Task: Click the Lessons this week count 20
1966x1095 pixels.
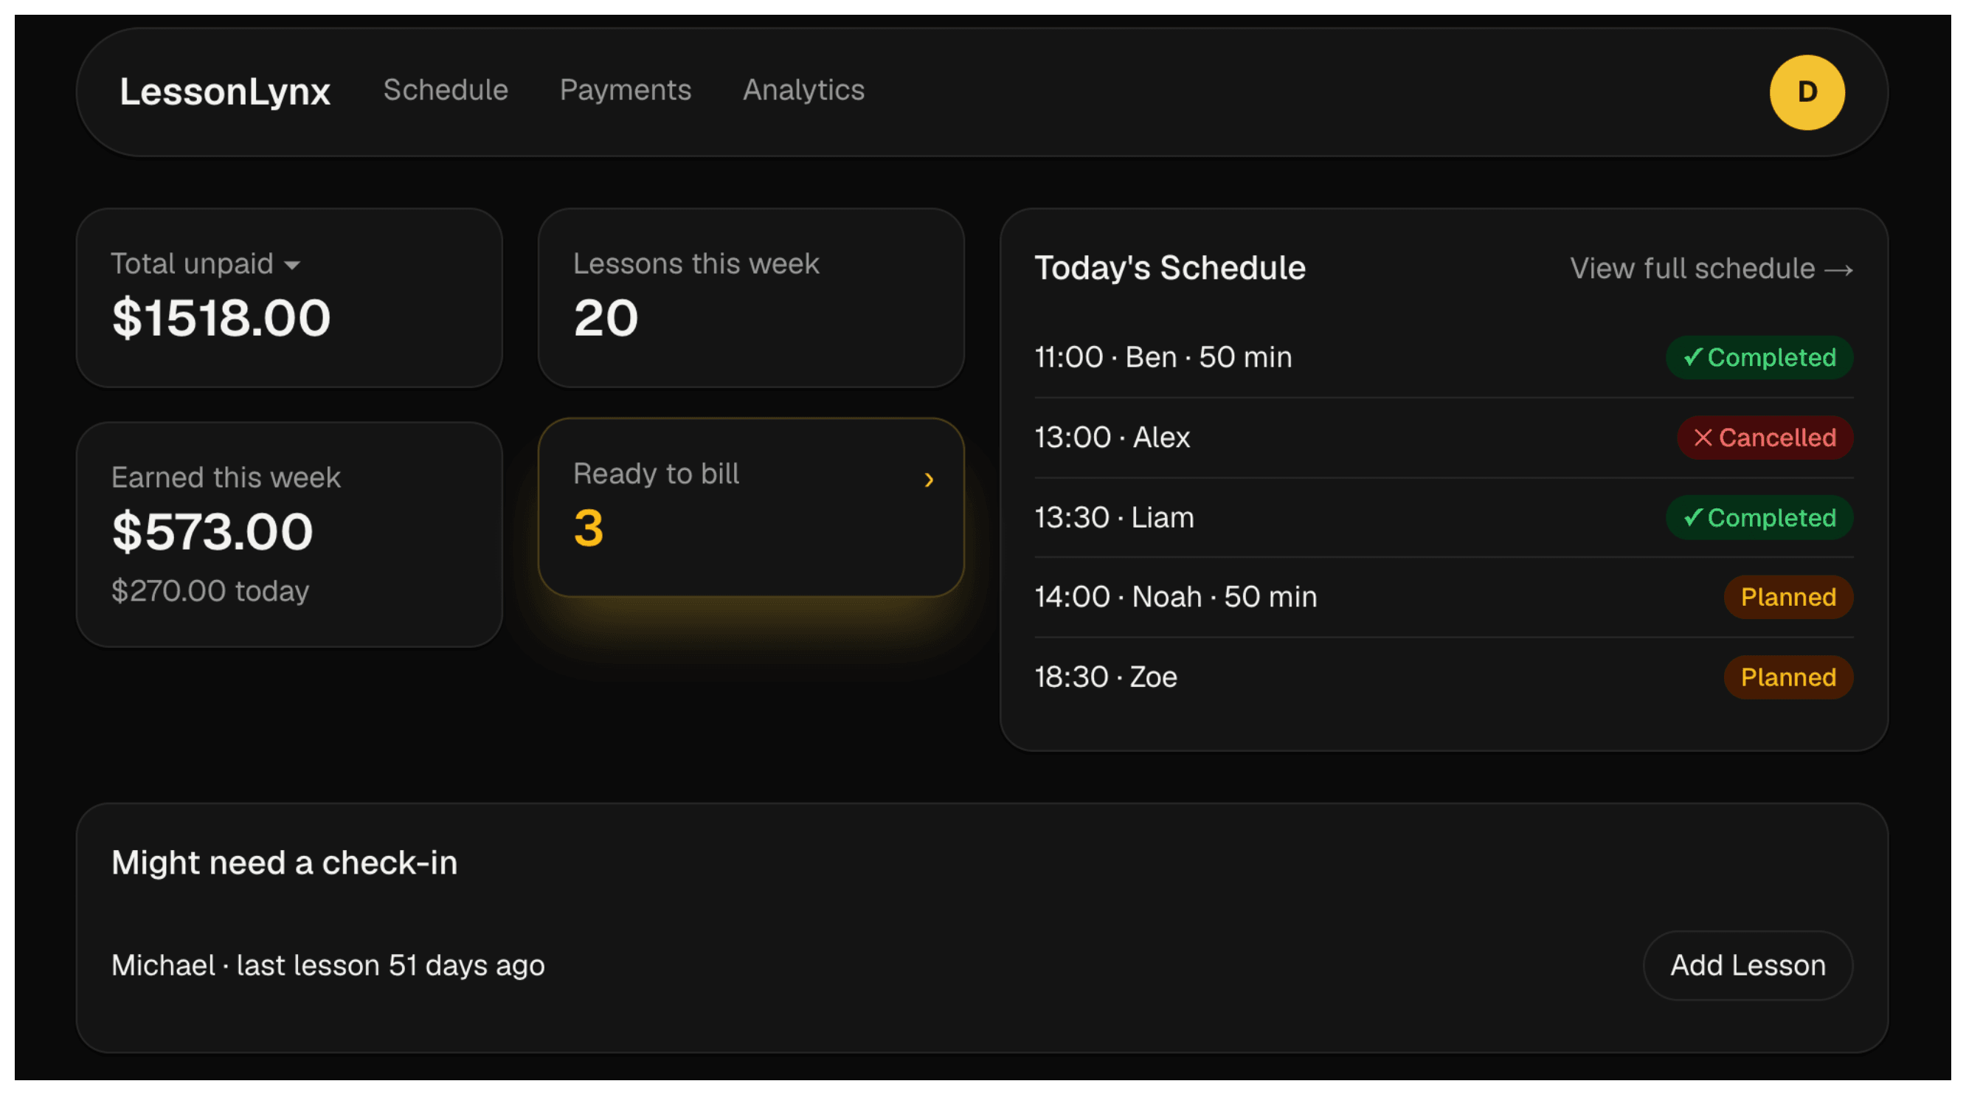Action: 606,318
